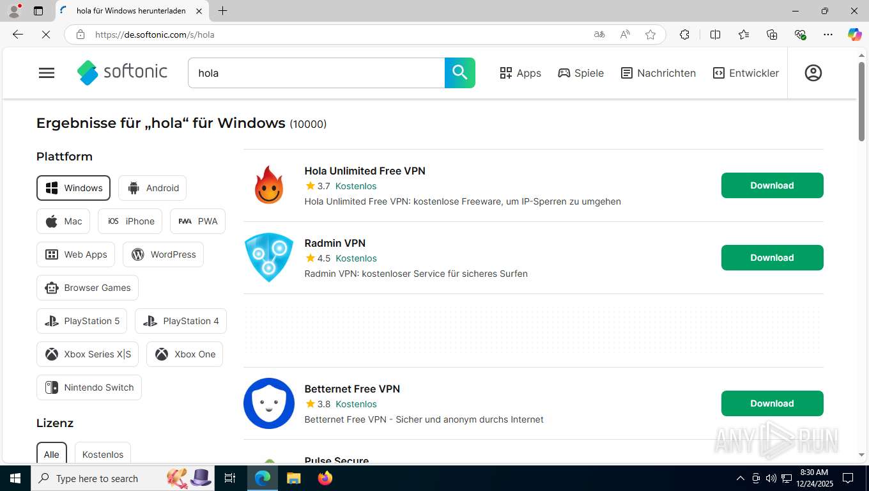Click Kostenlos under Hola Unlimited Free VPN
This screenshot has width=869, height=491.
[x=356, y=186]
